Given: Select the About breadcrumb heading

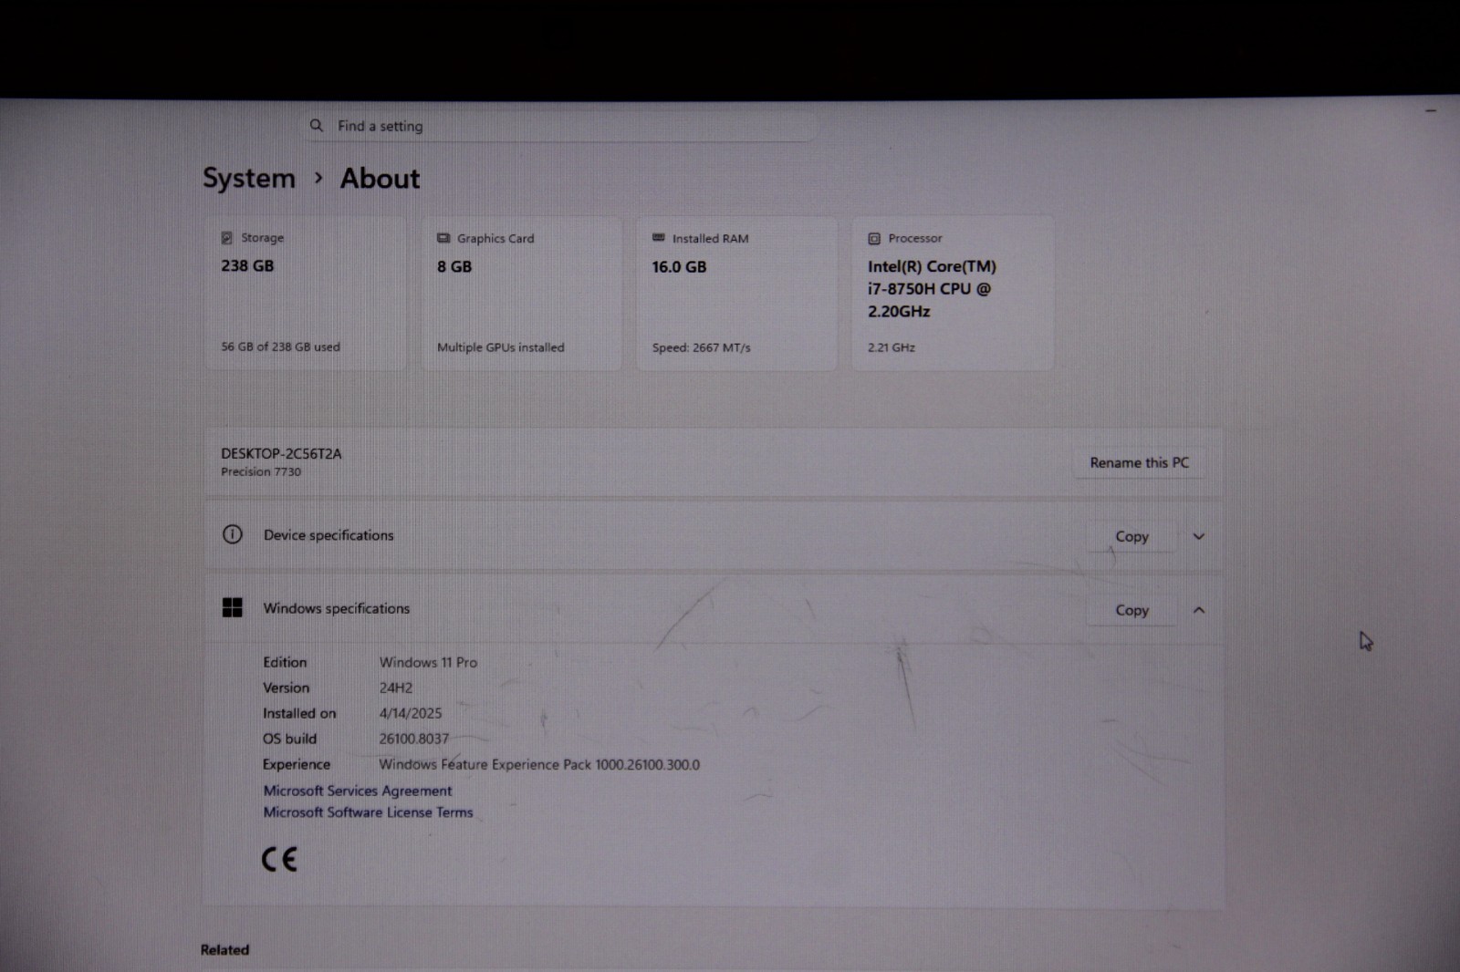Looking at the screenshot, I should (380, 178).
